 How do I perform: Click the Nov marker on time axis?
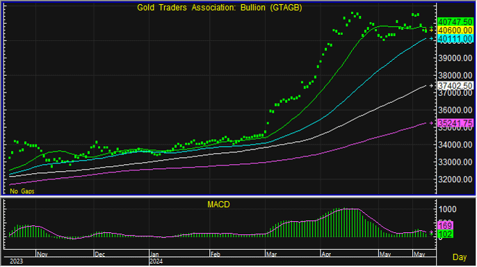(x=42, y=254)
